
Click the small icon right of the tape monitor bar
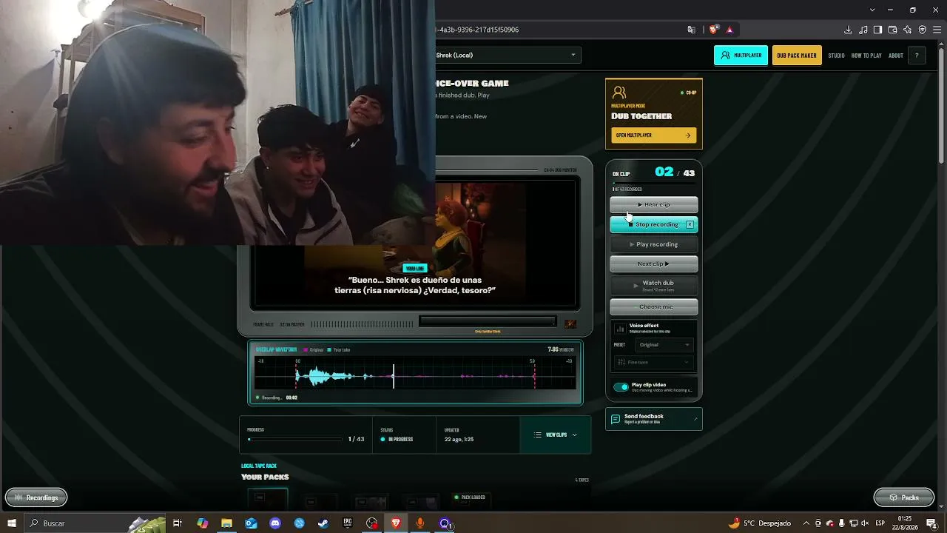[570, 324]
